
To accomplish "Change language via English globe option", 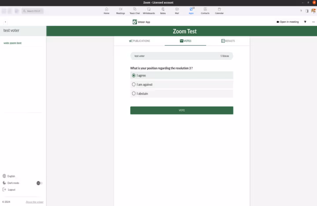I will 9,176.
